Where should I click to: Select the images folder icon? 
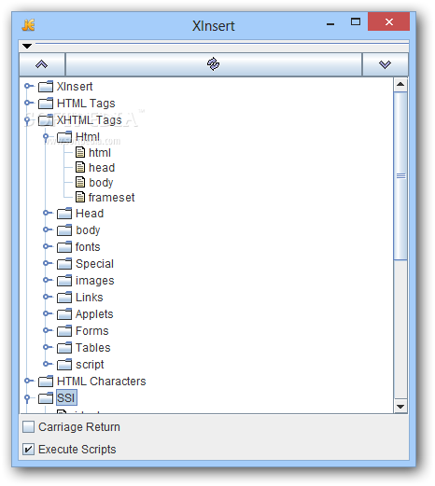pyautogui.click(x=64, y=281)
